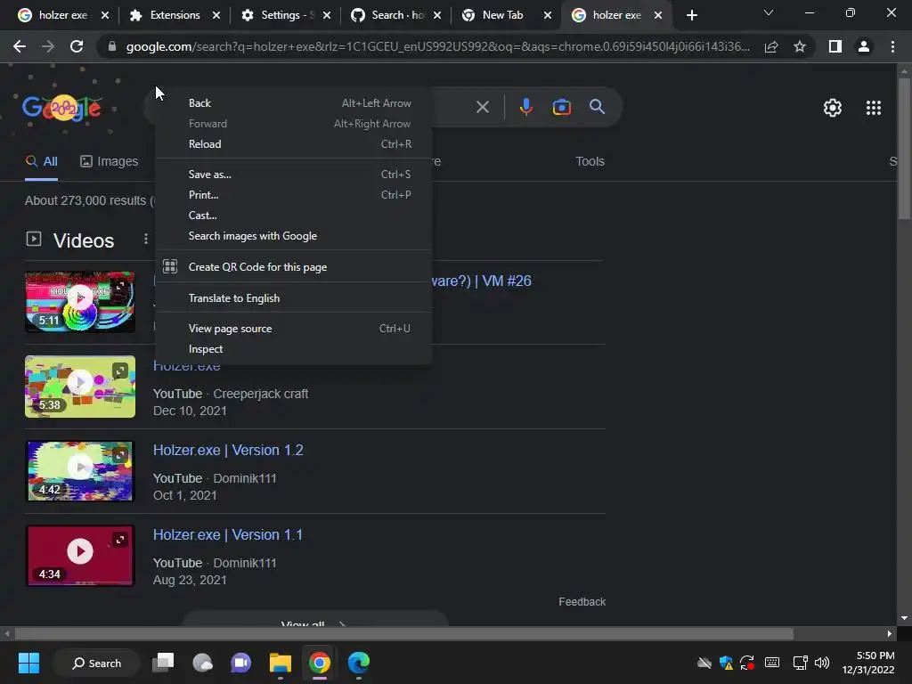Play the 5:11 video thumbnail

click(79, 301)
